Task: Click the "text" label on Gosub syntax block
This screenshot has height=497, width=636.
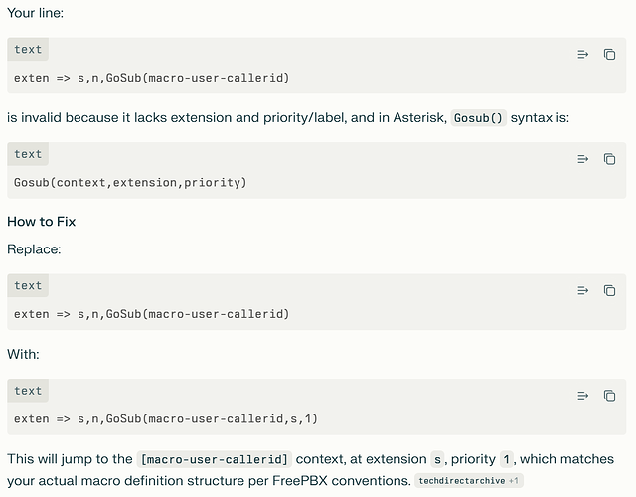Action: 28,154
